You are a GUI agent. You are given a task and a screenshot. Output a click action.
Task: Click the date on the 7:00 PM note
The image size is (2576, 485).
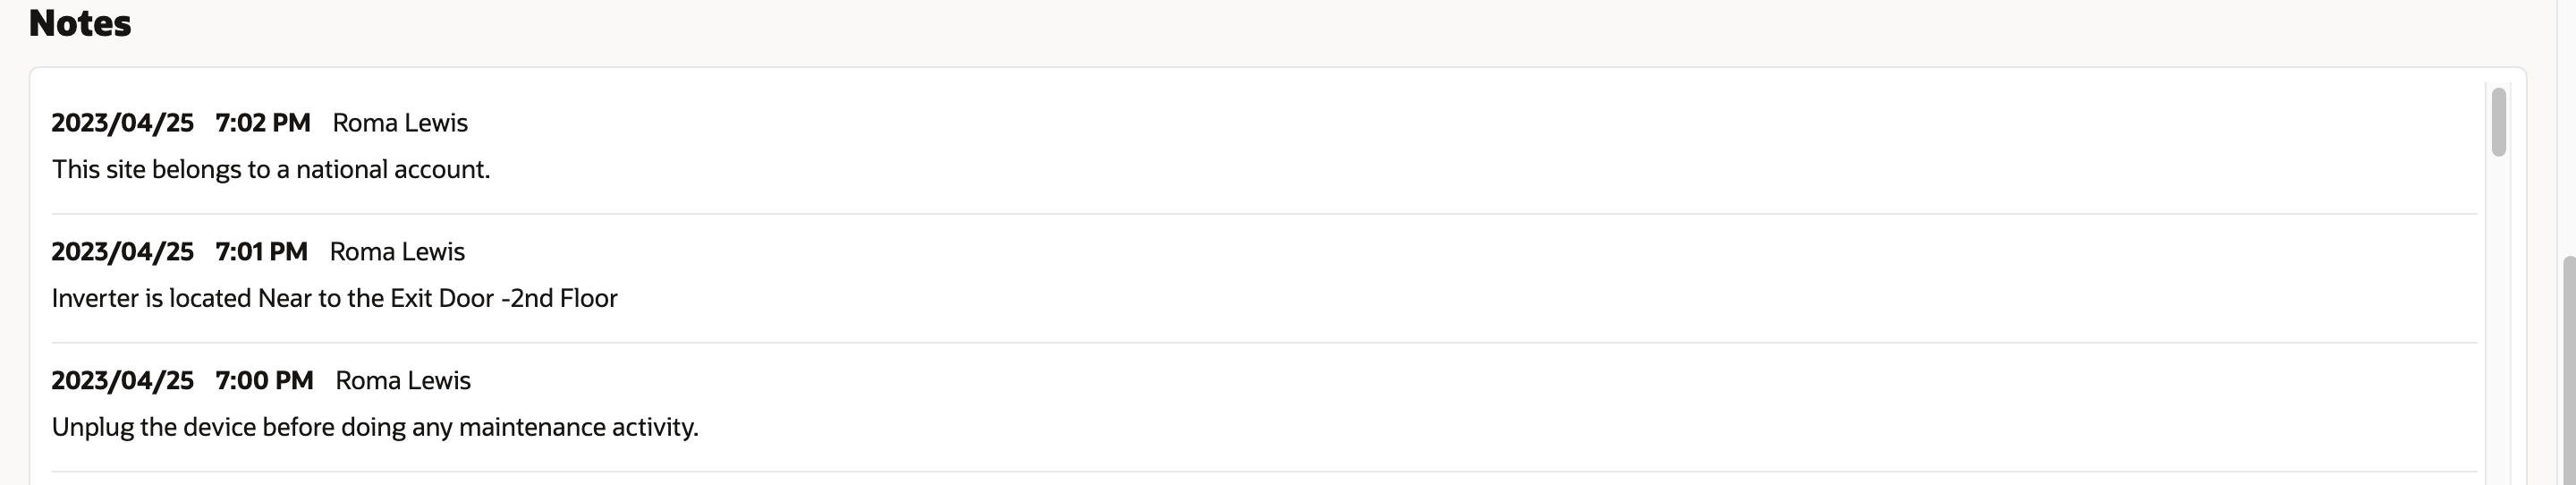tap(122, 381)
